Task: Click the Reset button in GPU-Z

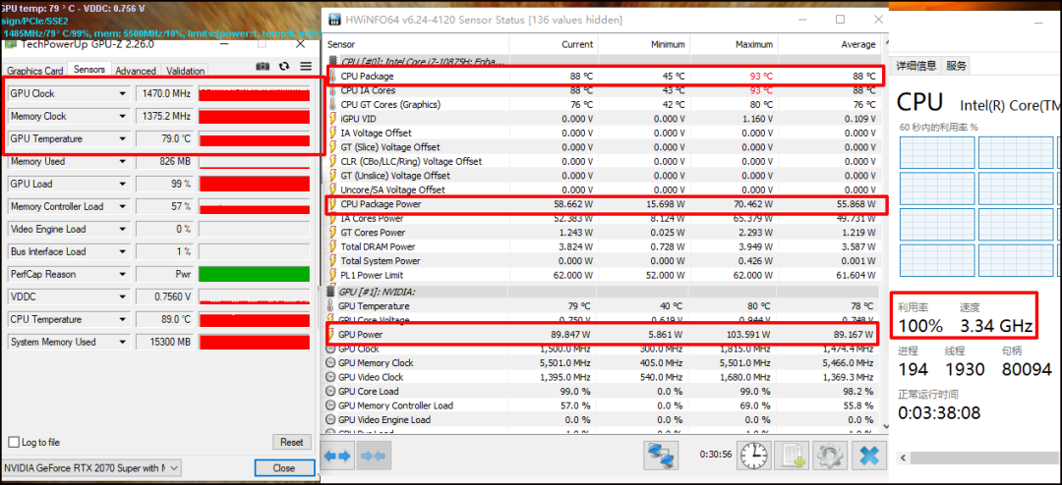Action: coord(292,443)
